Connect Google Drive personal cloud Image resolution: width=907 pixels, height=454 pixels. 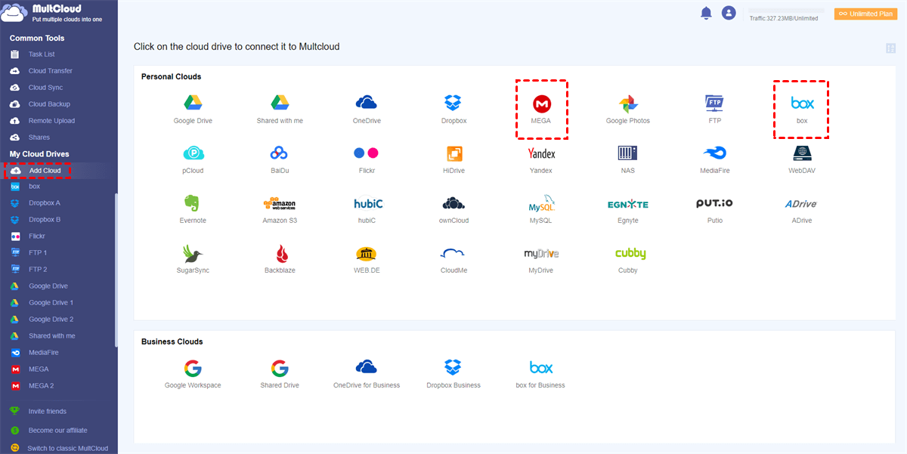pos(193,110)
